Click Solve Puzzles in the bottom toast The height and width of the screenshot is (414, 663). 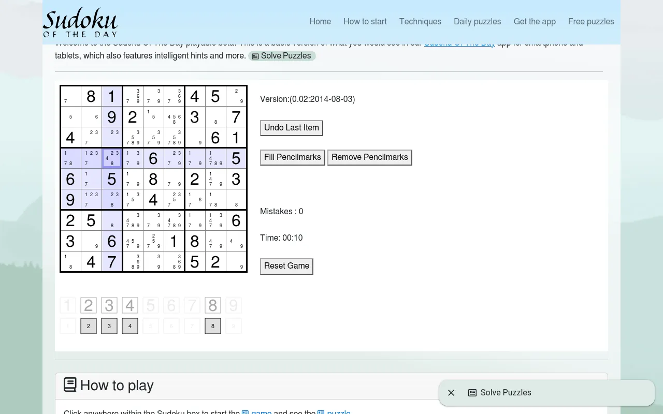pos(500,393)
